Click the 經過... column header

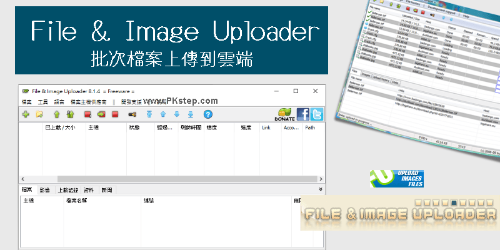166,127
